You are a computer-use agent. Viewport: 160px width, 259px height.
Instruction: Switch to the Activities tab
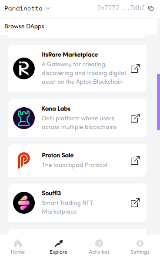pyautogui.click(x=99, y=247)
